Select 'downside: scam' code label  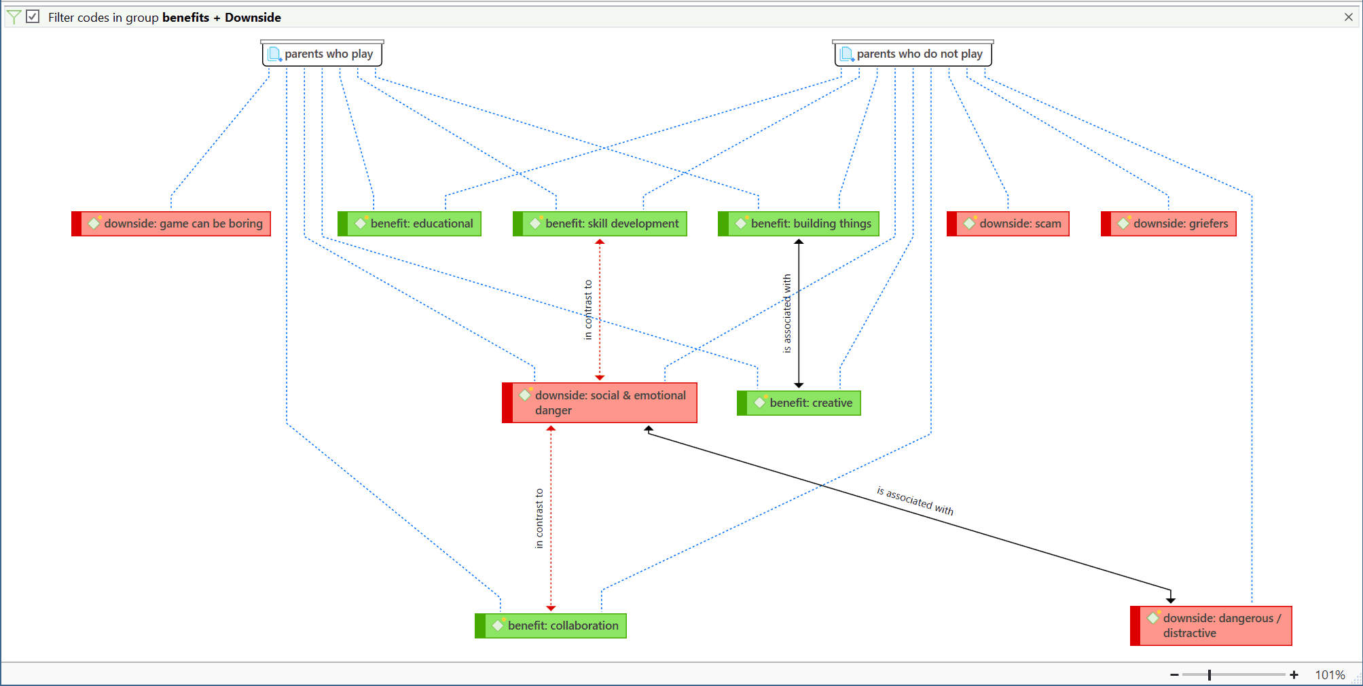1020,223
